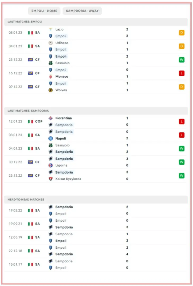Click the Monaco team crest icon
Viewport: 193px width, 286px height.
pos(51,77)
